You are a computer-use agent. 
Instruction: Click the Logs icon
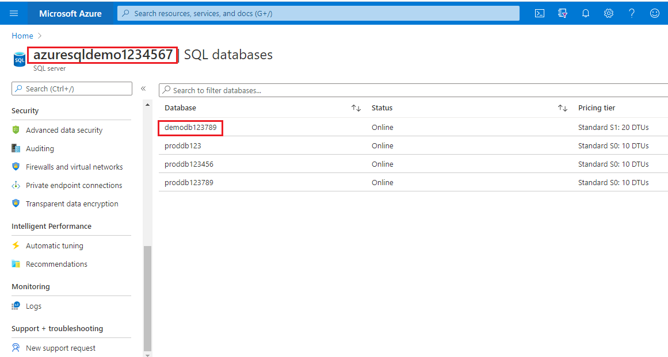(16, 305)
